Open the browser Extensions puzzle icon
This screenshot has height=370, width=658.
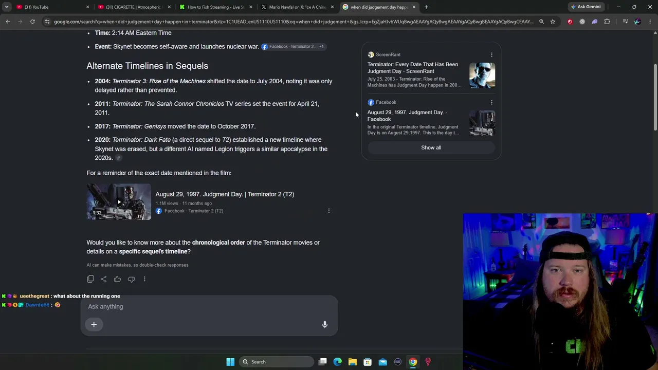coord(607,22)
